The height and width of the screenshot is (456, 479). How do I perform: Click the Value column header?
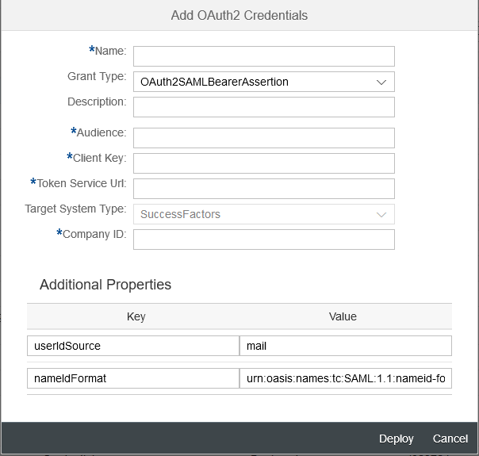[x=343, y=316]
